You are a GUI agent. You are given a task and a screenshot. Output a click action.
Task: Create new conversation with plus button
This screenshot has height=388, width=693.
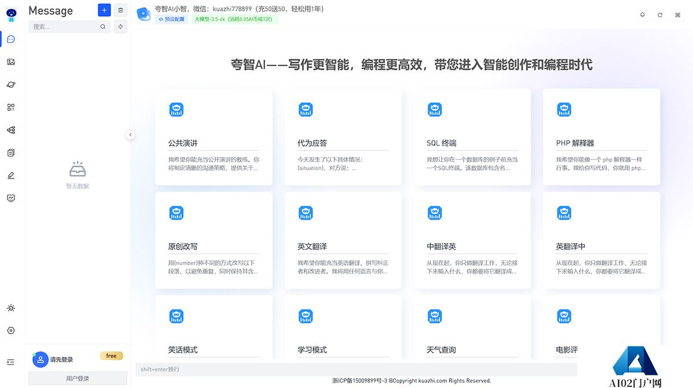[104, 10]
